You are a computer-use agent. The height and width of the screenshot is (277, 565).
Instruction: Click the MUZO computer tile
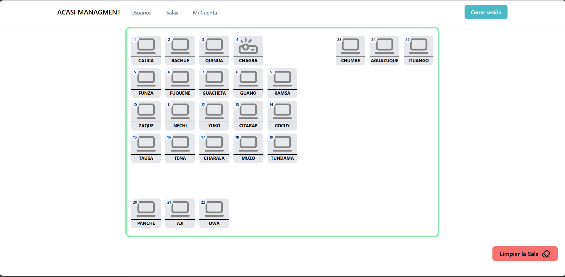tap(248, 148)
